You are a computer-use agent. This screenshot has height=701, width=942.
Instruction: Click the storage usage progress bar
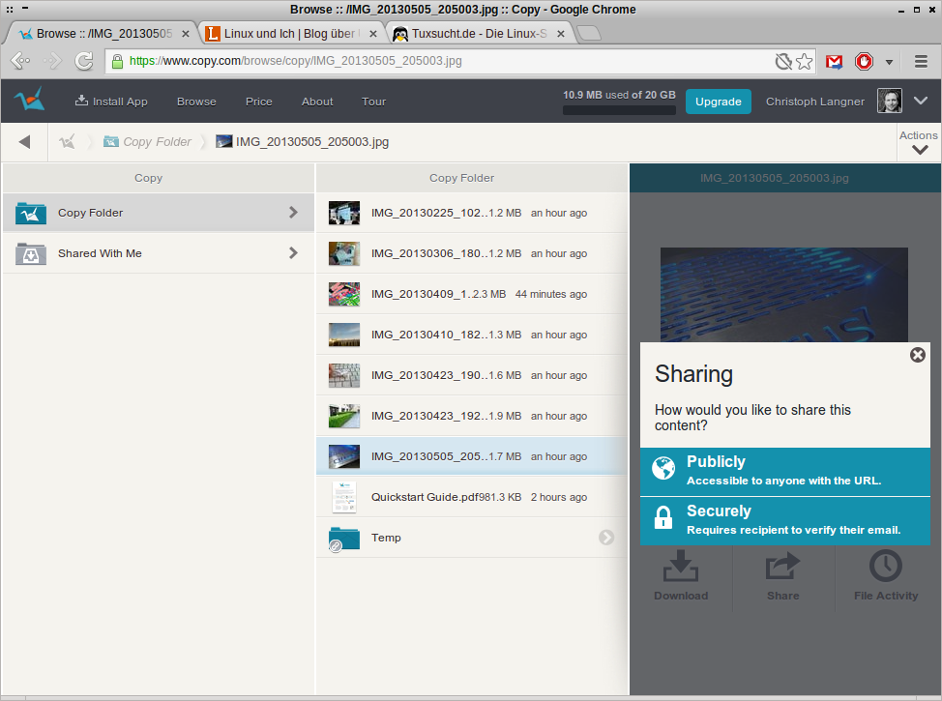coord(617,110)
